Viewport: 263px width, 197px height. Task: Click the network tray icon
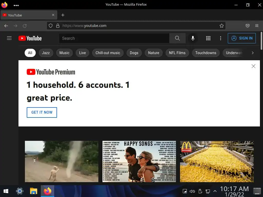click(208, 191)
